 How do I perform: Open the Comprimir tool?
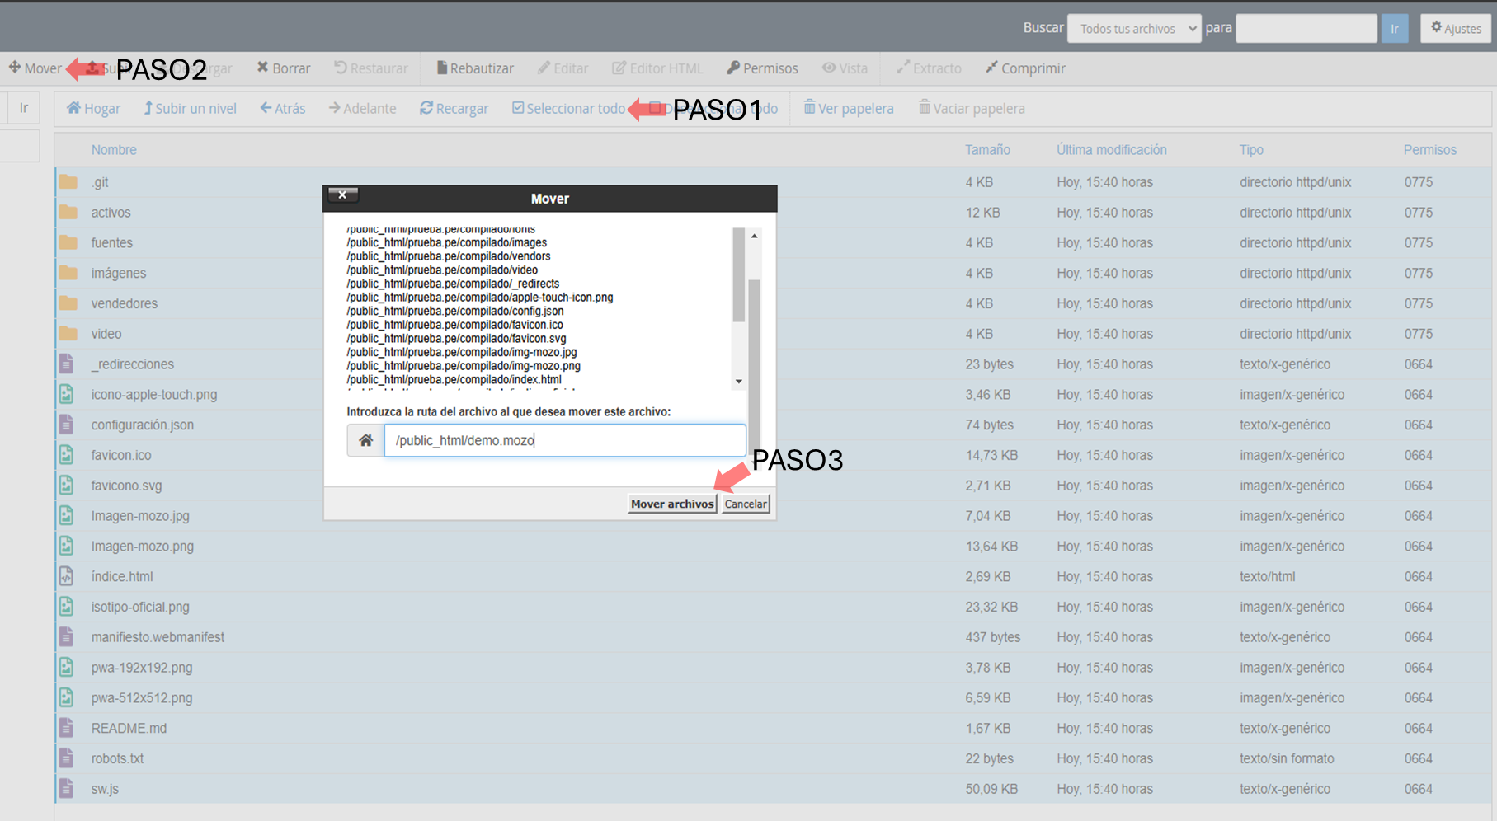1025,68
